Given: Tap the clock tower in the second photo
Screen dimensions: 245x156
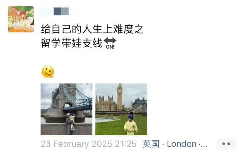Looking at the screenshot, I should coord(120,97).
